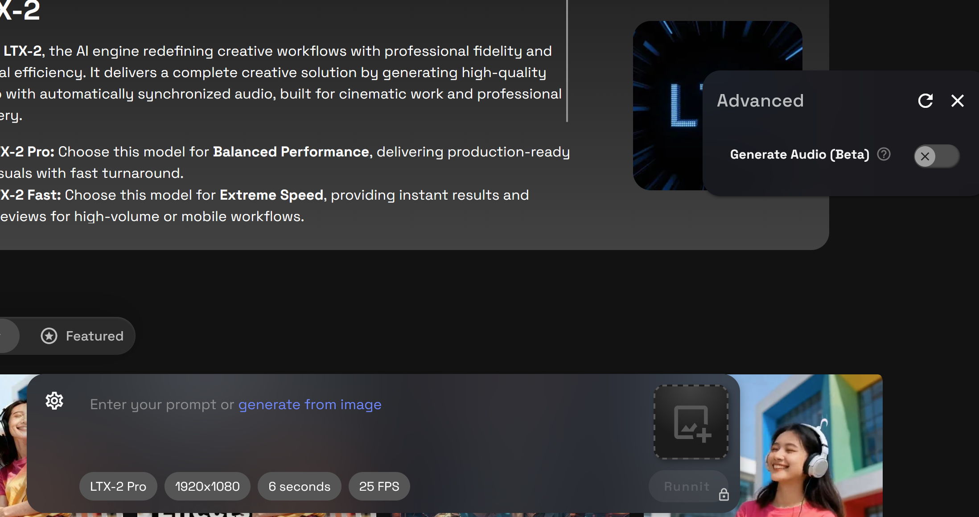Click the lock icon on Runnit button
Image resolution: width=979 pixels, height=517 pixels.
click(724, 495)
